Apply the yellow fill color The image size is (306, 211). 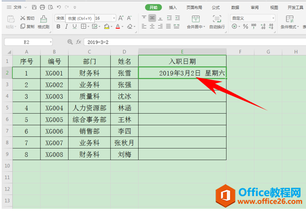[106, 27]
